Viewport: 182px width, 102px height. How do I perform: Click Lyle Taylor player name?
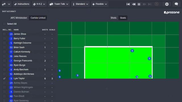point(19,78)
